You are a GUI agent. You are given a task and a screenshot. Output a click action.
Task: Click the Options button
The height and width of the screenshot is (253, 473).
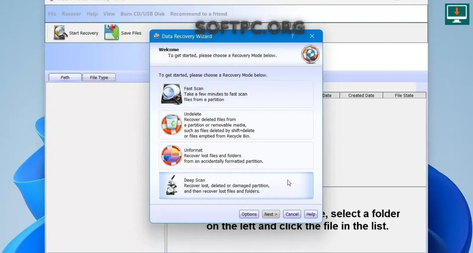(x=249, y=214)
